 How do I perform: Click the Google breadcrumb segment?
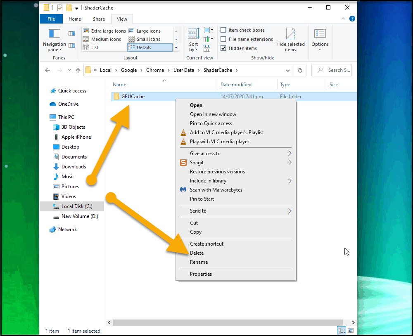click(x=129, y=70)
